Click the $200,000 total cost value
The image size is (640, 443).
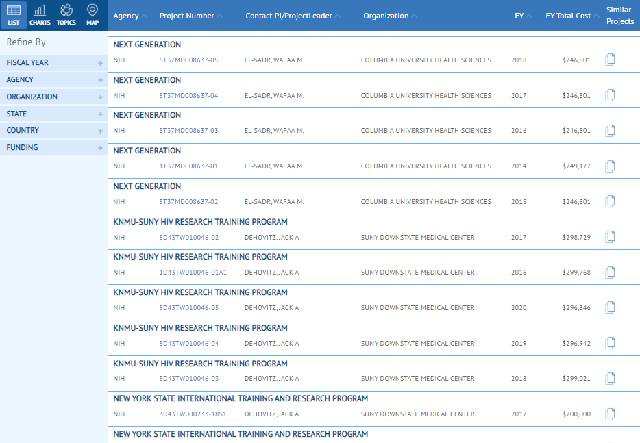point(576,414)
